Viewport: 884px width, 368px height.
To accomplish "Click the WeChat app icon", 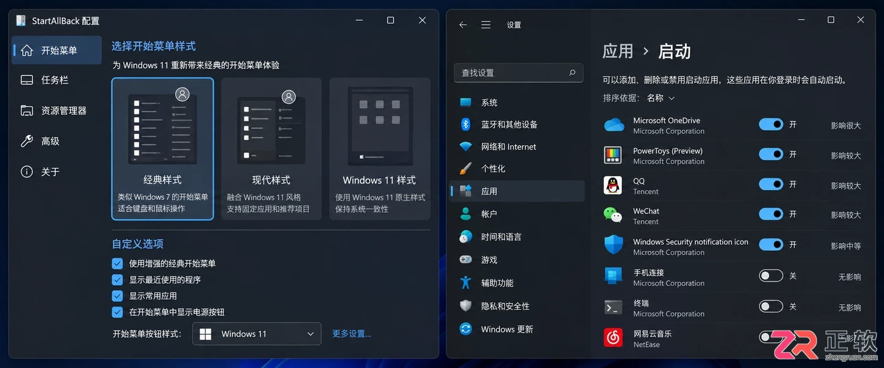I will point(614,215).
